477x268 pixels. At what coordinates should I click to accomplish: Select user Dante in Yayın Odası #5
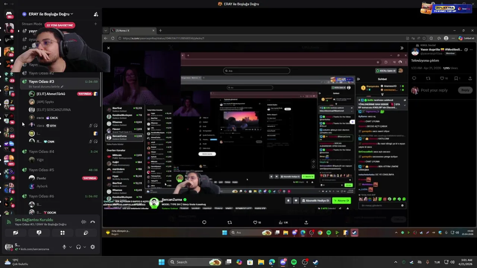pos(41,178)
